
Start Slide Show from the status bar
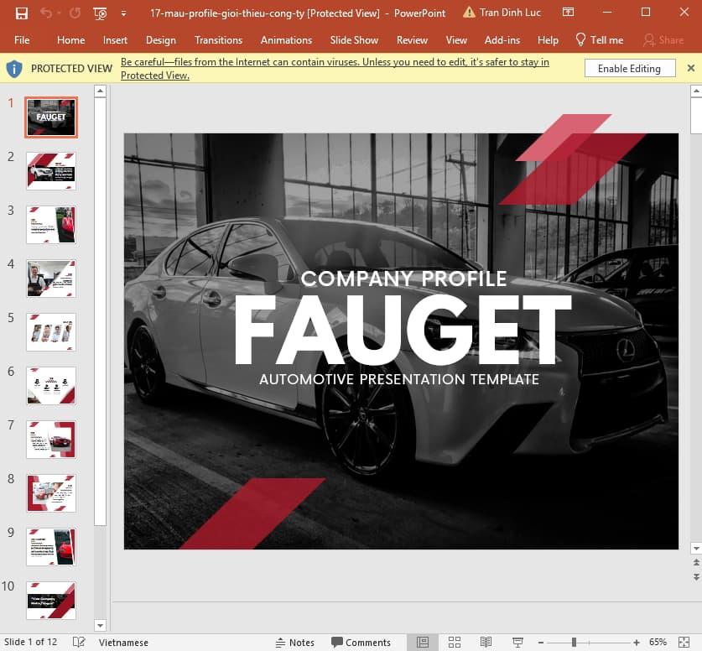coord(517,642)
